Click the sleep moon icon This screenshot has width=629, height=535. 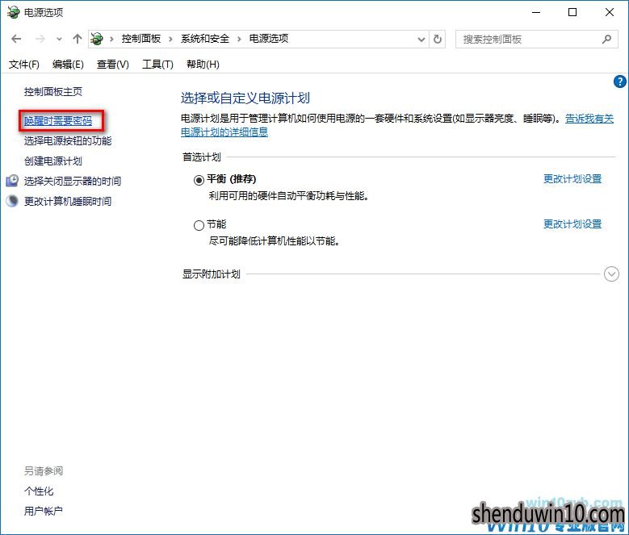[12, 201]
